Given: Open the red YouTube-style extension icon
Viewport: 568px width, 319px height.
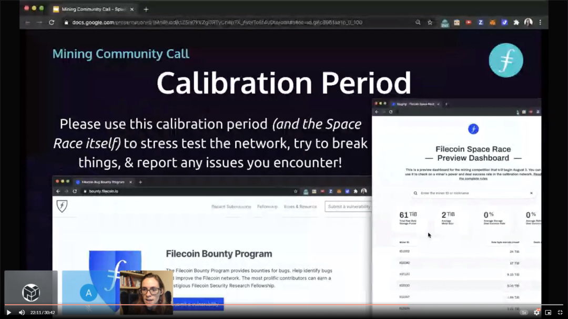Looking at the screenshot, I should [x=469, y=23].
